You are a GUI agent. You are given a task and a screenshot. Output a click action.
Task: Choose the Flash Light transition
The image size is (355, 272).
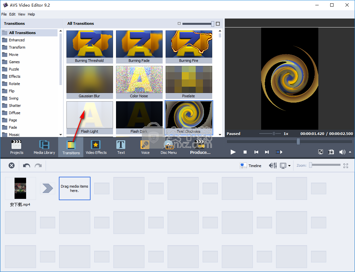pyautogui.click(x=90, y=118)
